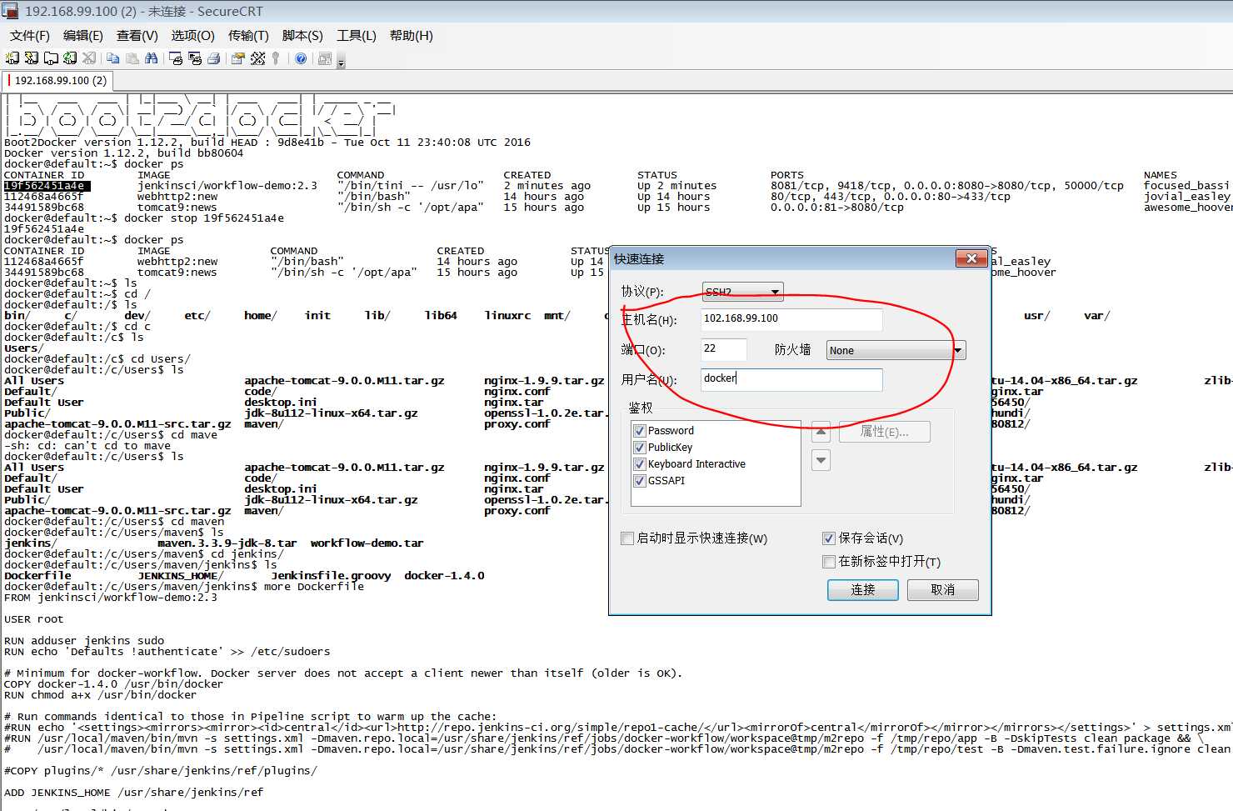Move authentication method up with arrow
Image resolution: width=1233 pixels, height=811 pixels.
(x=821, y=432)
